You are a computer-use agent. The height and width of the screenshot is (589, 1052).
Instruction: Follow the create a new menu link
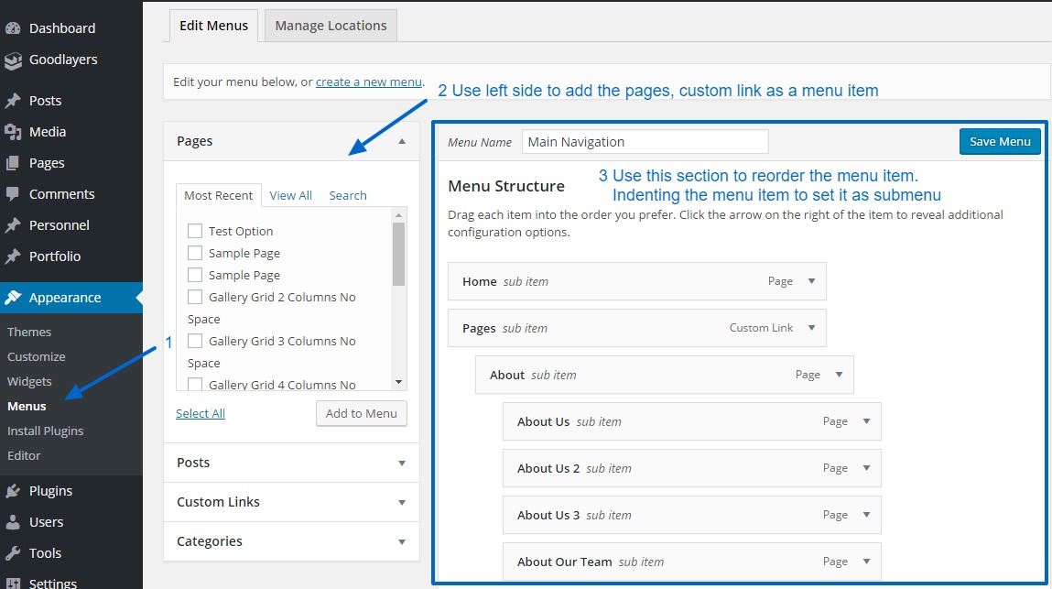click(368, 82)
